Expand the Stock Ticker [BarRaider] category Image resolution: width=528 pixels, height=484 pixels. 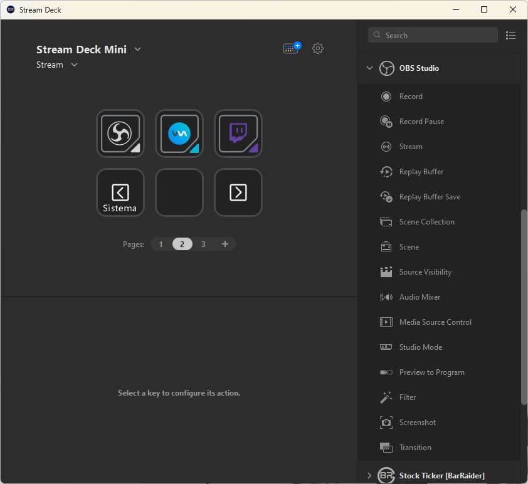pyautogui.click(x=369, y=476)
